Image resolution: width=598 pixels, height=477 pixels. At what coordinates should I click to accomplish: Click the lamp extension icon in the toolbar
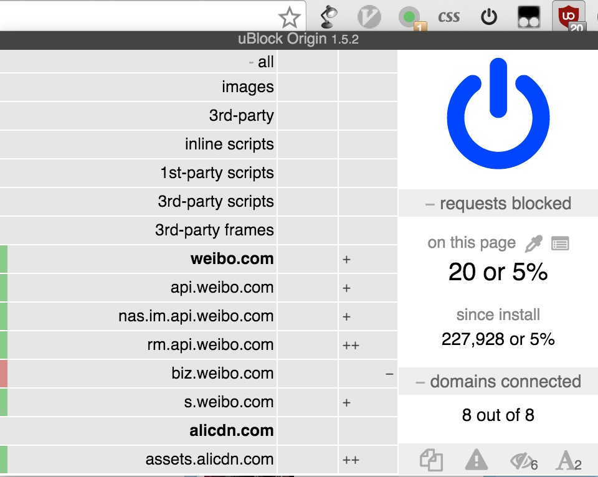point(329,17)
